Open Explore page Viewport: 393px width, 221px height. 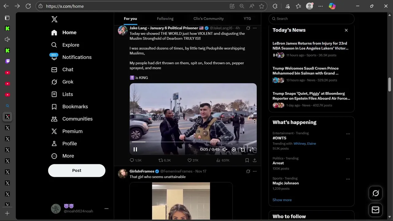[x=65, y=45]
